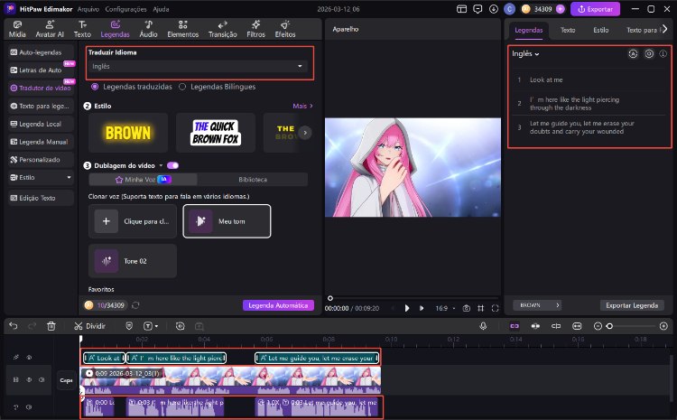Open the Áudio panel
The height and width of the screenshot is (420, 677).
148,29
